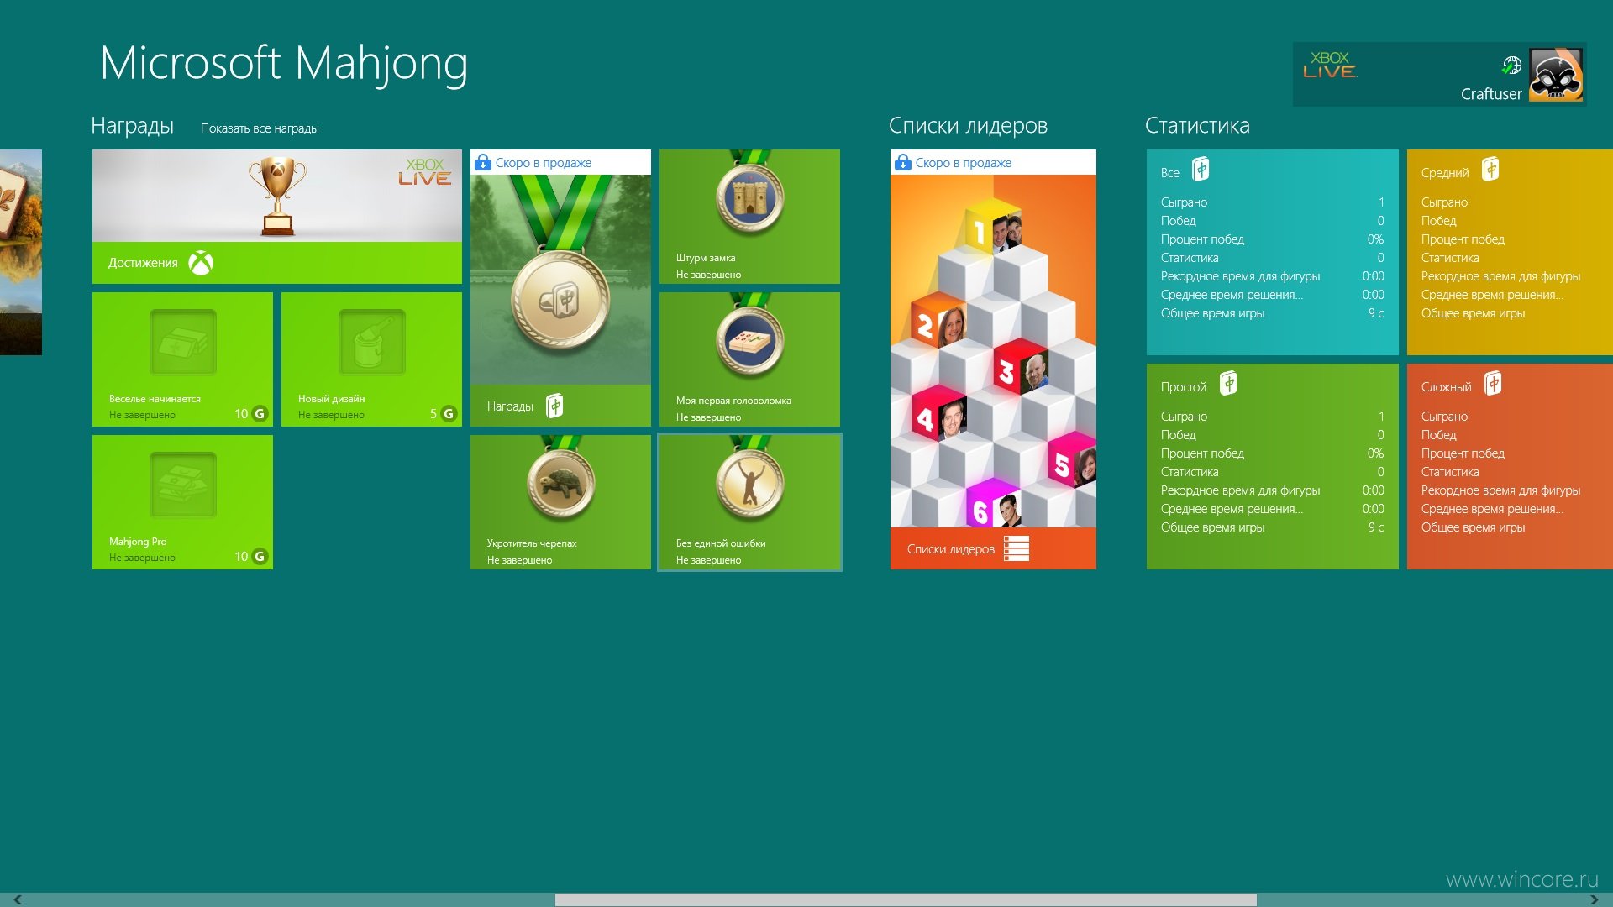Click the store bag icon on leaderboard tile
1613x907 pixels.
[x=902, y=162]
